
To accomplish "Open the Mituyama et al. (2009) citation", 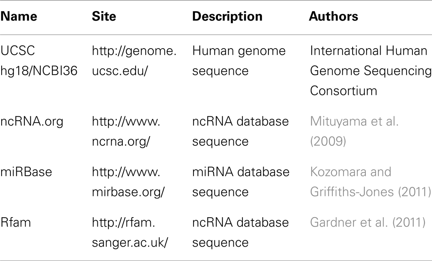I will tap(354, 131).
